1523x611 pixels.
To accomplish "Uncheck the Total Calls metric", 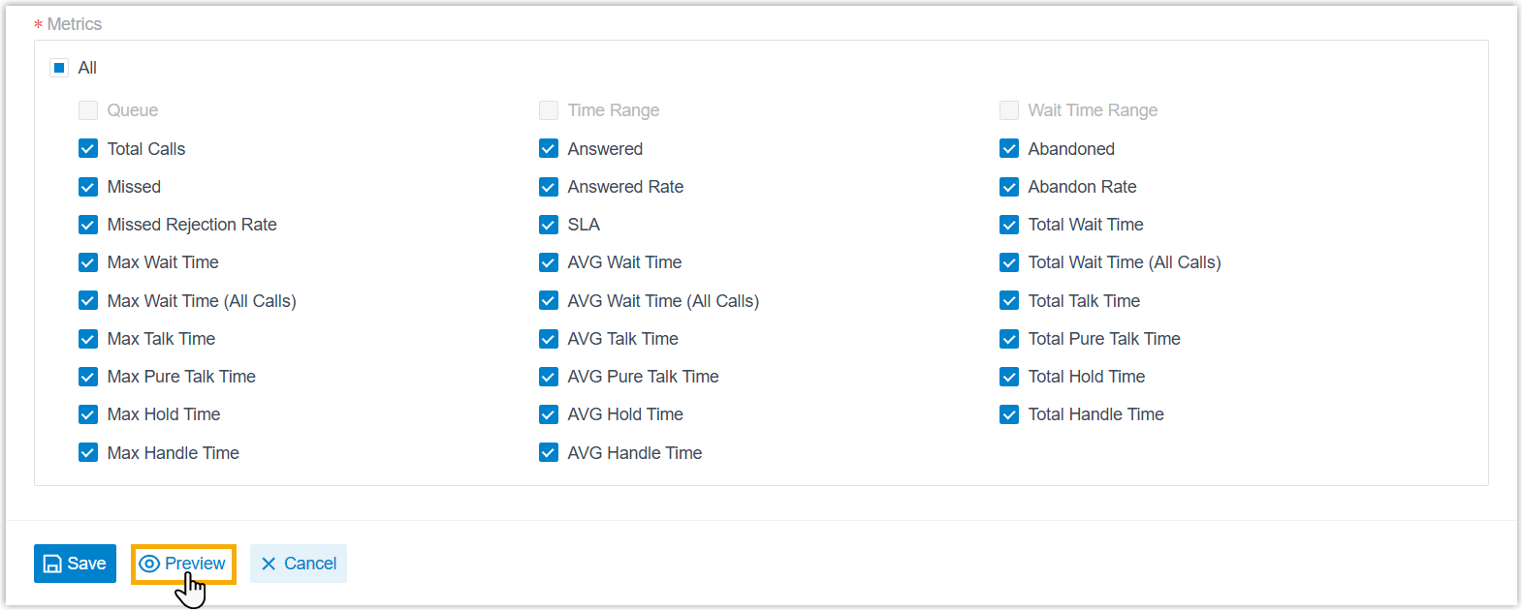I will coord(88,149).
